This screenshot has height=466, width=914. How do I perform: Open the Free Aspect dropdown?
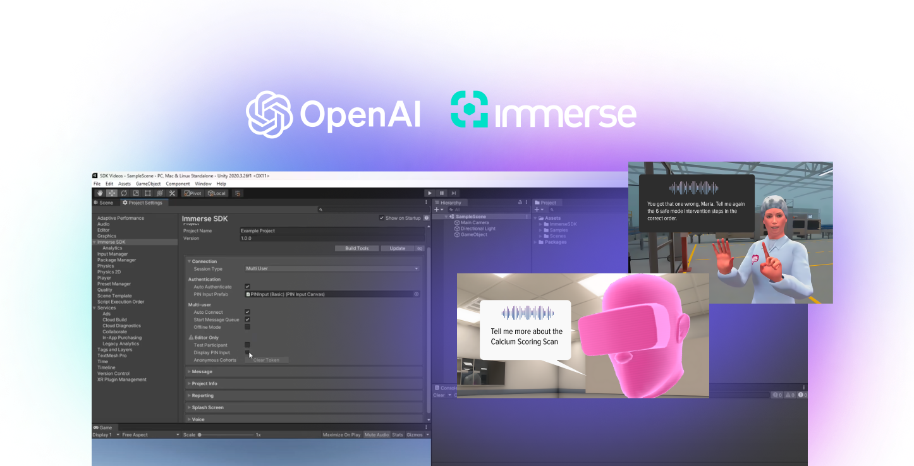click(150, 435)
